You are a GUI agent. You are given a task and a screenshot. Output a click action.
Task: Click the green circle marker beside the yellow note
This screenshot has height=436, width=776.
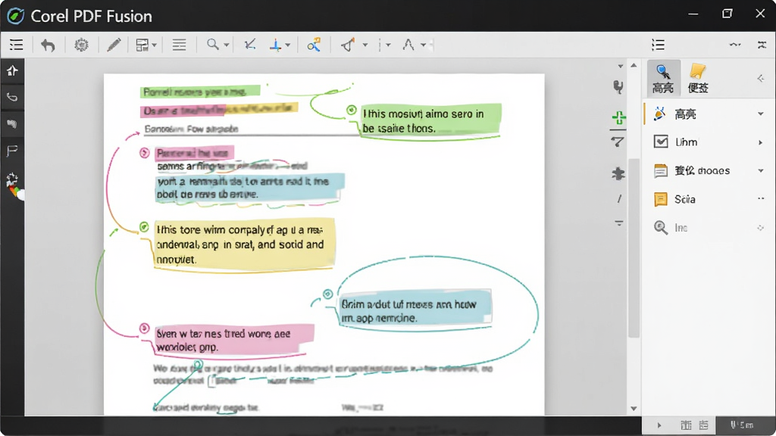[144, 227]
